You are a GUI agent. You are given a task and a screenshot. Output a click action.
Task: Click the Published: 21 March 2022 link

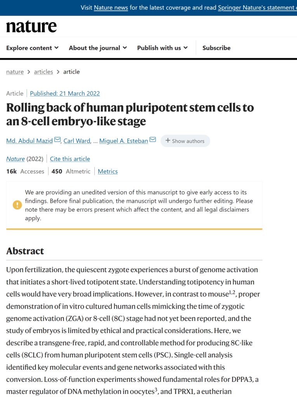click(x=65, y=93)
